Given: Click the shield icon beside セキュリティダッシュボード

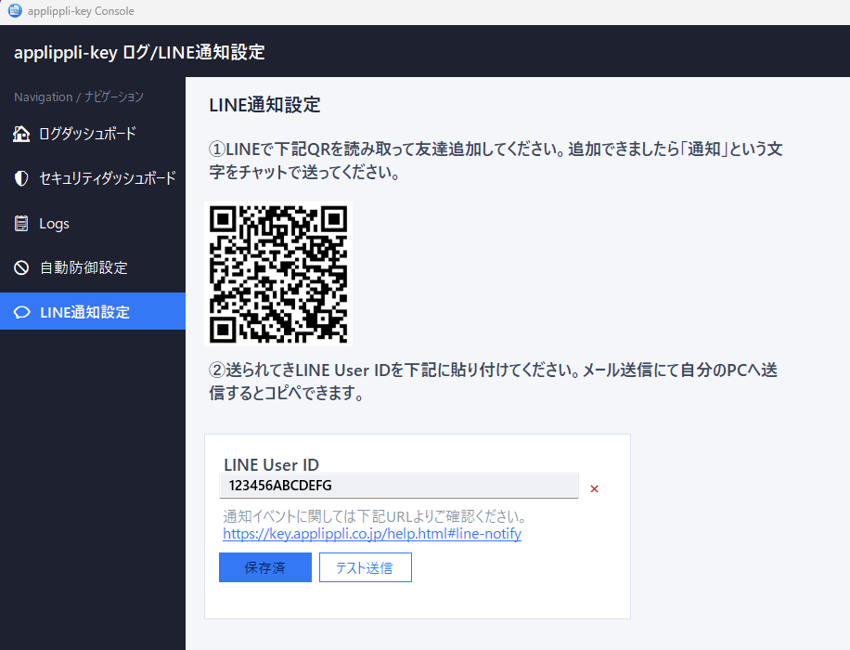Looking at the screenshot, I should 21,178.
